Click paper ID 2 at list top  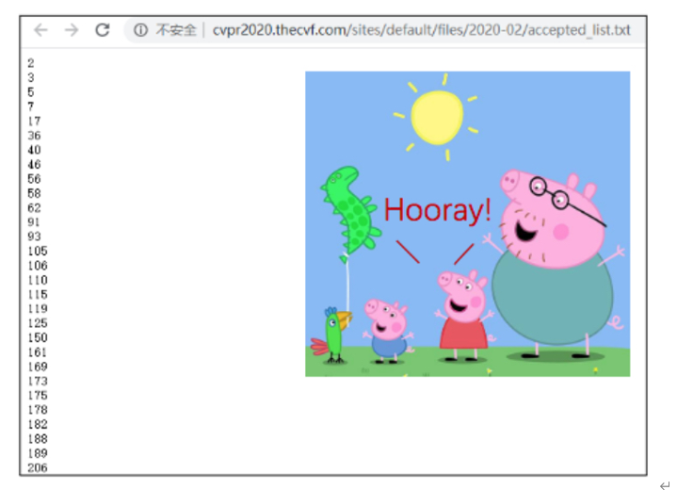pos(31,63)
